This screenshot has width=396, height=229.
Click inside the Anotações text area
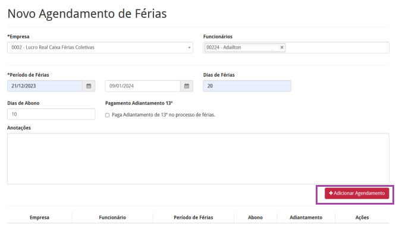coord(198,158)
